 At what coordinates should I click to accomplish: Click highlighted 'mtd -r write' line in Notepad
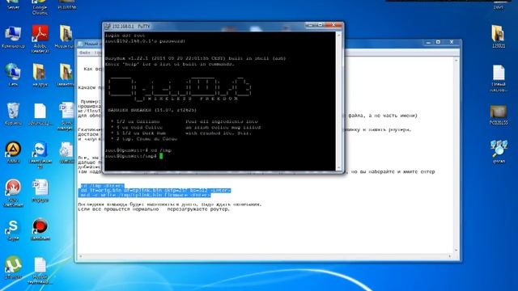146,195
